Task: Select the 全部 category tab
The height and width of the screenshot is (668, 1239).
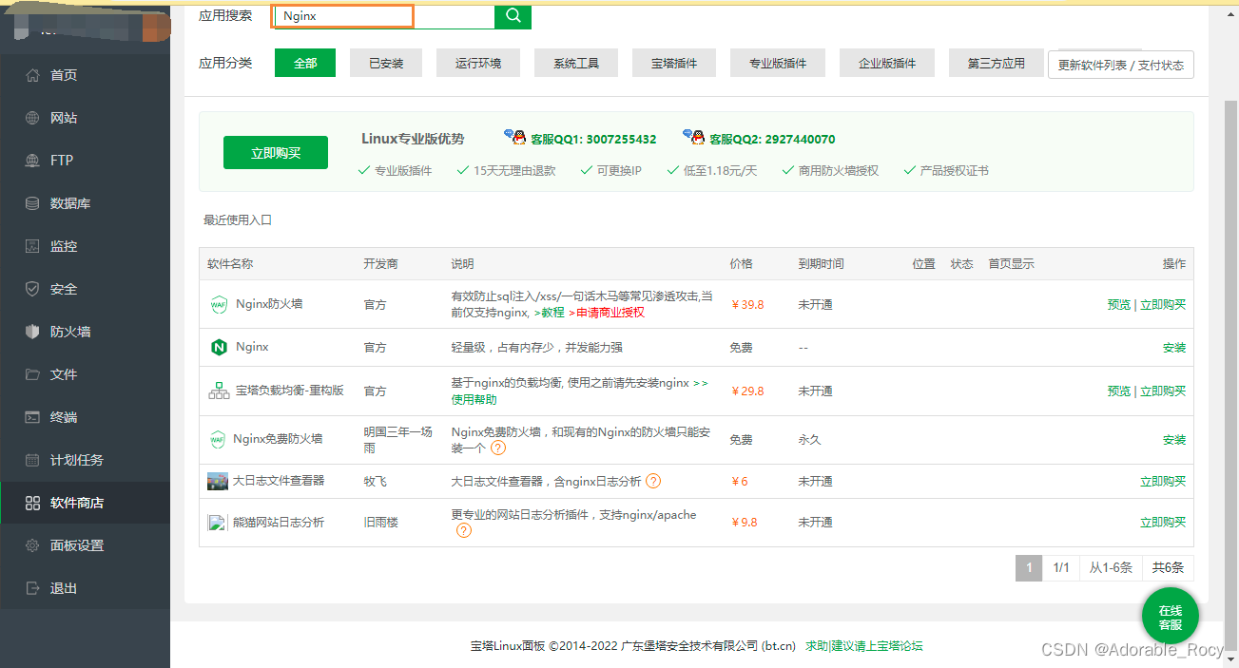Action: pyautogui.click(x=305, y=63)
